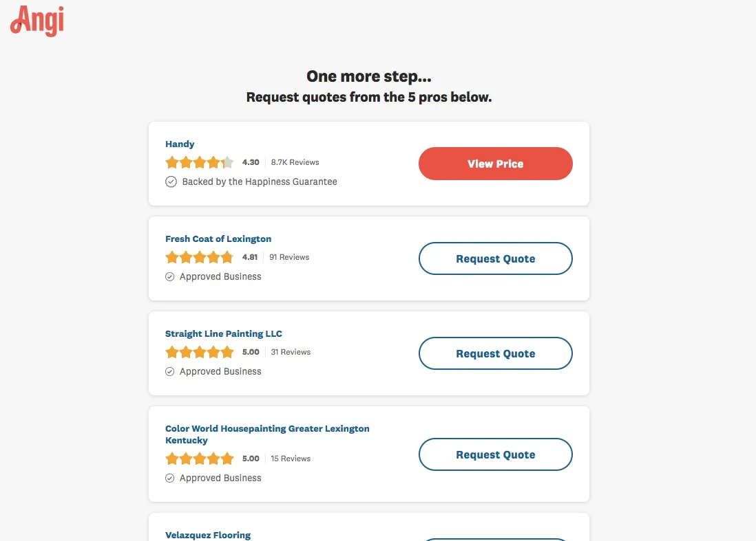Click the first star in Handy's rating
Image resolution: width=756 pixels, height=541 pixels.
pyautogui.click(x=172, y=162)
